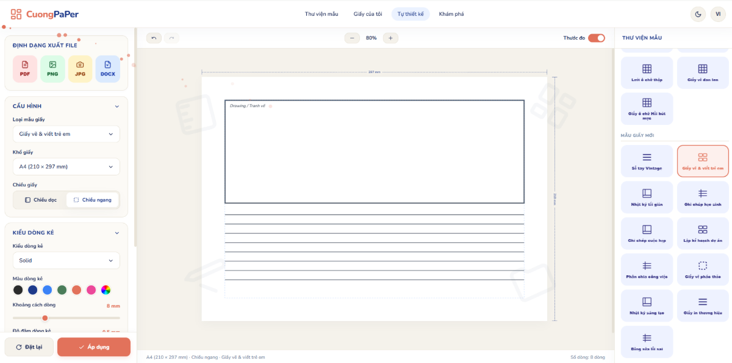This screenshot has width=732, height=363.
Task: Choose the Giấy vẽ & viết trẻ em template
Action: 703,161
